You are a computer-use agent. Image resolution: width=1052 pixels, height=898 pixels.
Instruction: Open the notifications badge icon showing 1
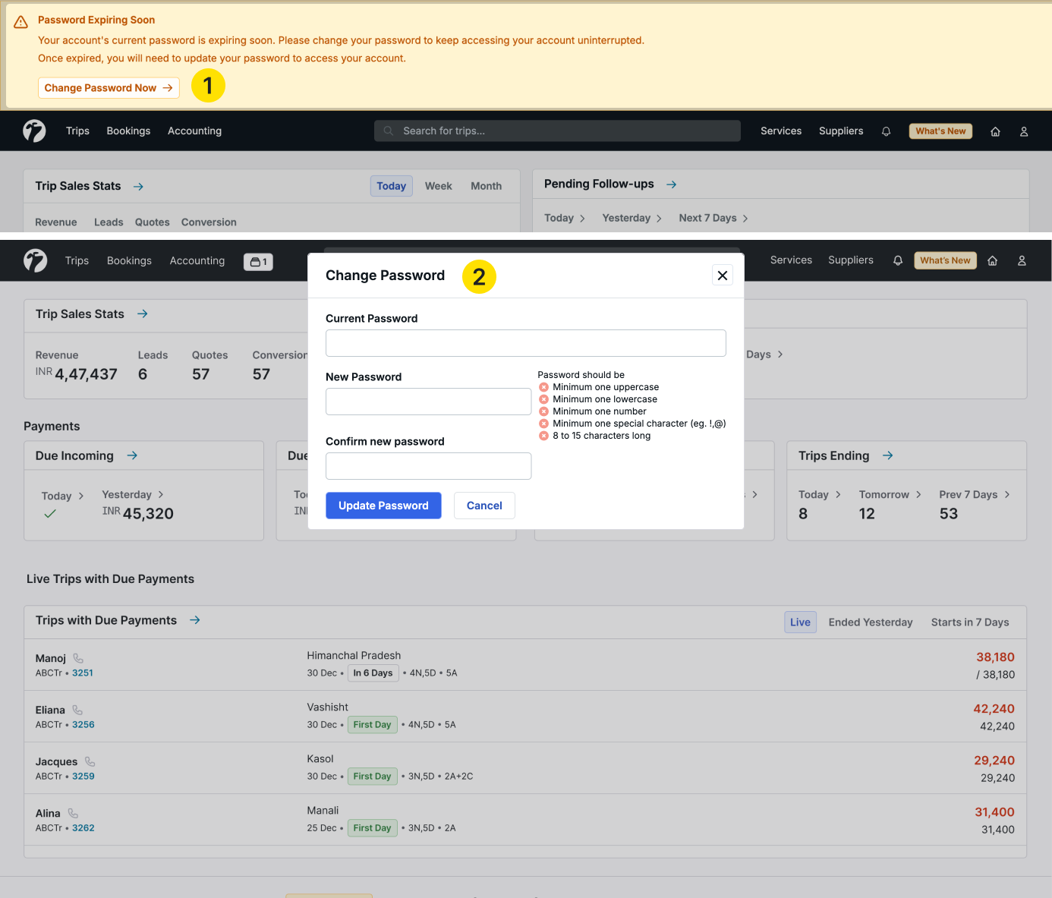click(x=258, y=262)
